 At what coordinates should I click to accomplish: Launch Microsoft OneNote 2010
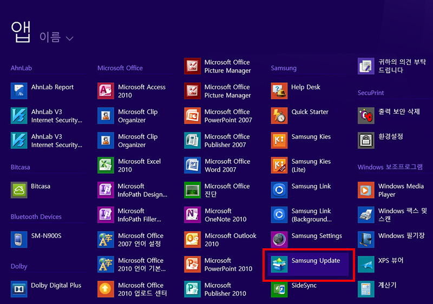[x=215, y=215]
